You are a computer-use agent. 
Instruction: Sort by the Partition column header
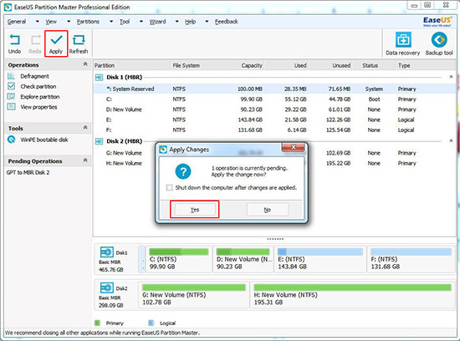point(131,65)
